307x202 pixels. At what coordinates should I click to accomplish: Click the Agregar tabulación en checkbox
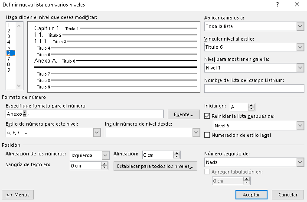coord(207,172)
